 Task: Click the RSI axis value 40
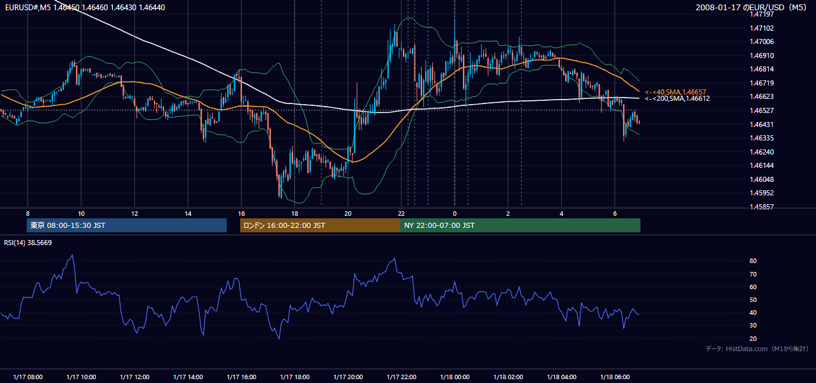coord(753,312)
